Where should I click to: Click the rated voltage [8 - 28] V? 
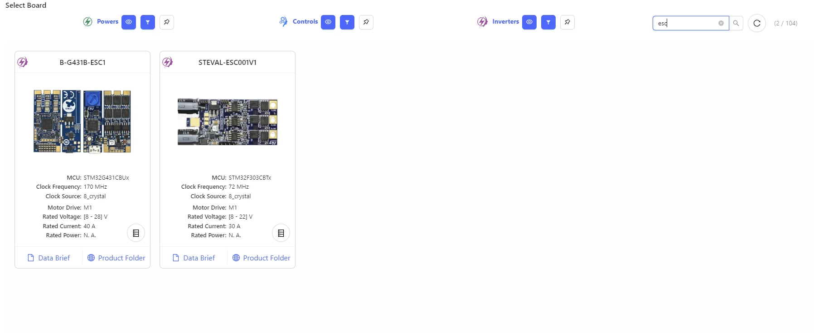pos(96,217)
